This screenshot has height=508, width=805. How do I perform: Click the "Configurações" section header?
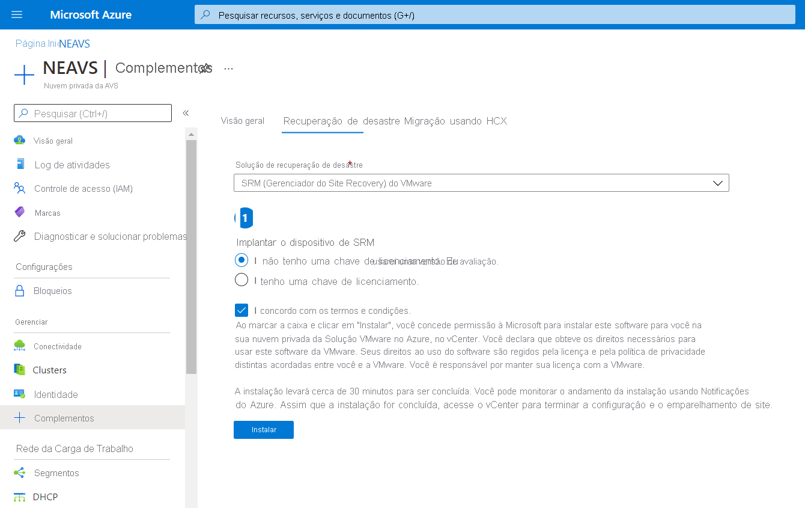(44, 267)
